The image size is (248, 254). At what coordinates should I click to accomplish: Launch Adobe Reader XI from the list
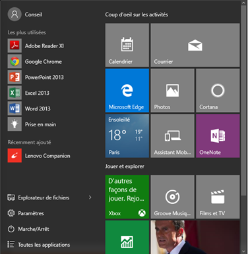[x=36, y=45]
